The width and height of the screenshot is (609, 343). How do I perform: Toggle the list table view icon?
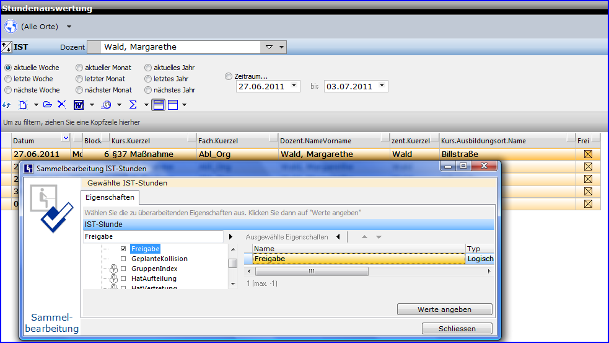pos(159,105)
